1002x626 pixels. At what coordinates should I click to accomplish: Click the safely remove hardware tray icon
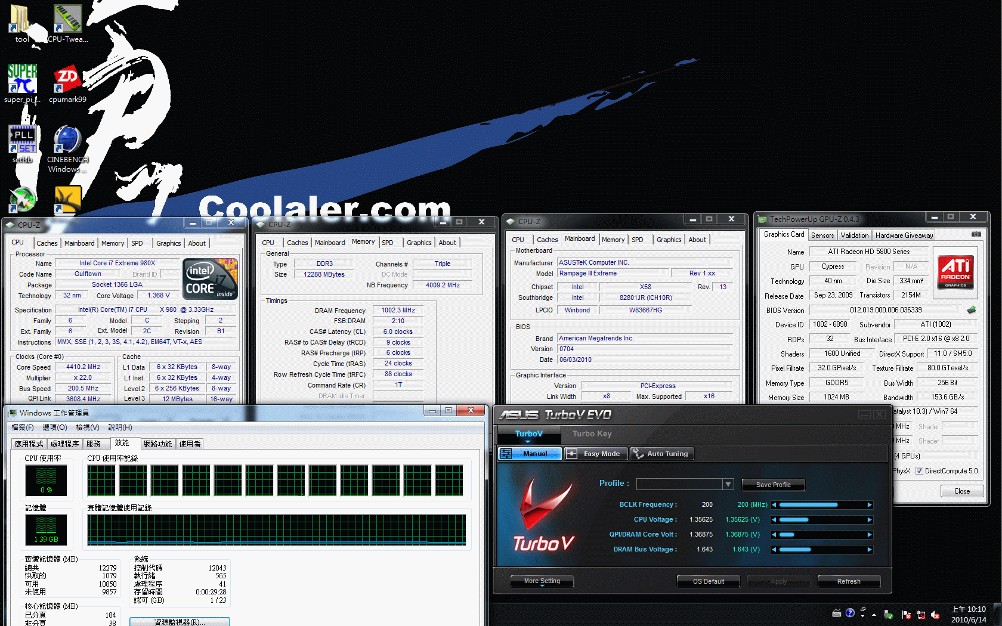[x=889, y=615]
